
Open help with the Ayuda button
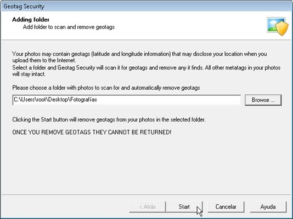coord(268,207)
